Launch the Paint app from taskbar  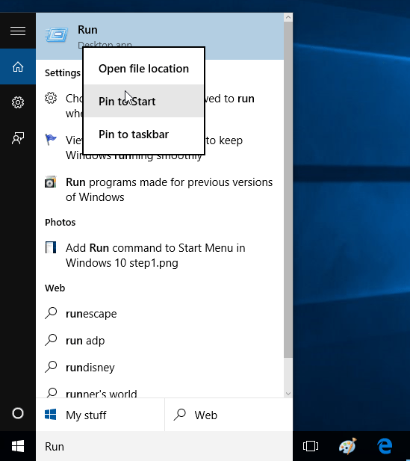tap(348, 446)
